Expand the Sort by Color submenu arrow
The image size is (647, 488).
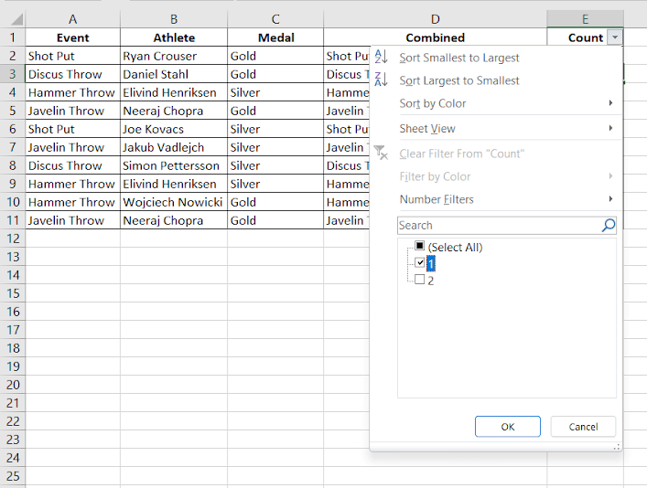pos(610,102)
